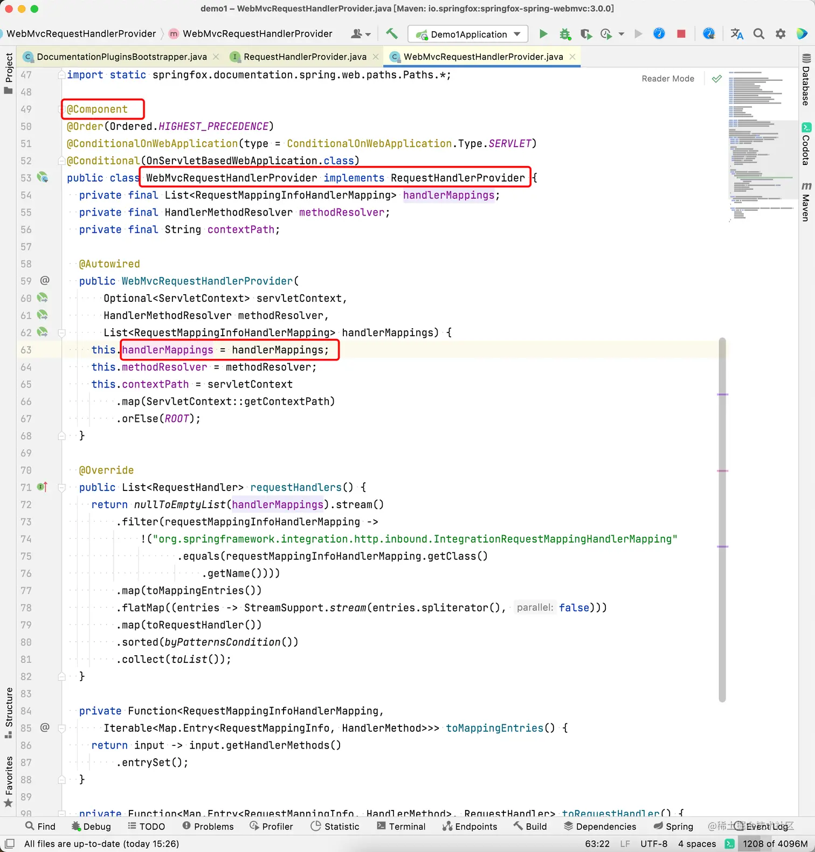Click the green Codota status bar icon
The image size is (815, 852).
[729, 844]
